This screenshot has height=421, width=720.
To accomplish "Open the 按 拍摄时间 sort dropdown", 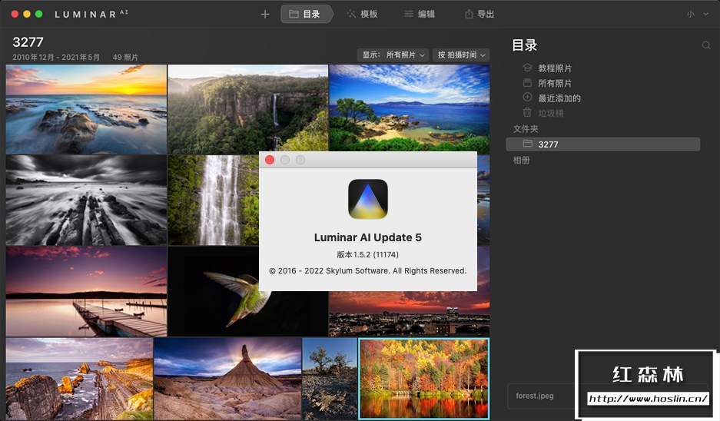I will point(461,55).
